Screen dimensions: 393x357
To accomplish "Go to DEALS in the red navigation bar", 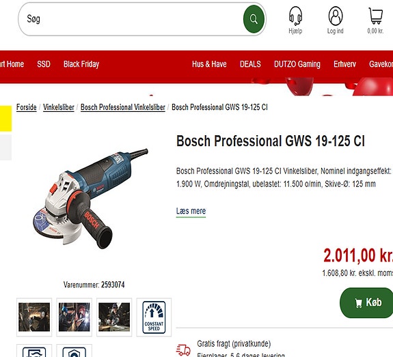I will (250, 64).
